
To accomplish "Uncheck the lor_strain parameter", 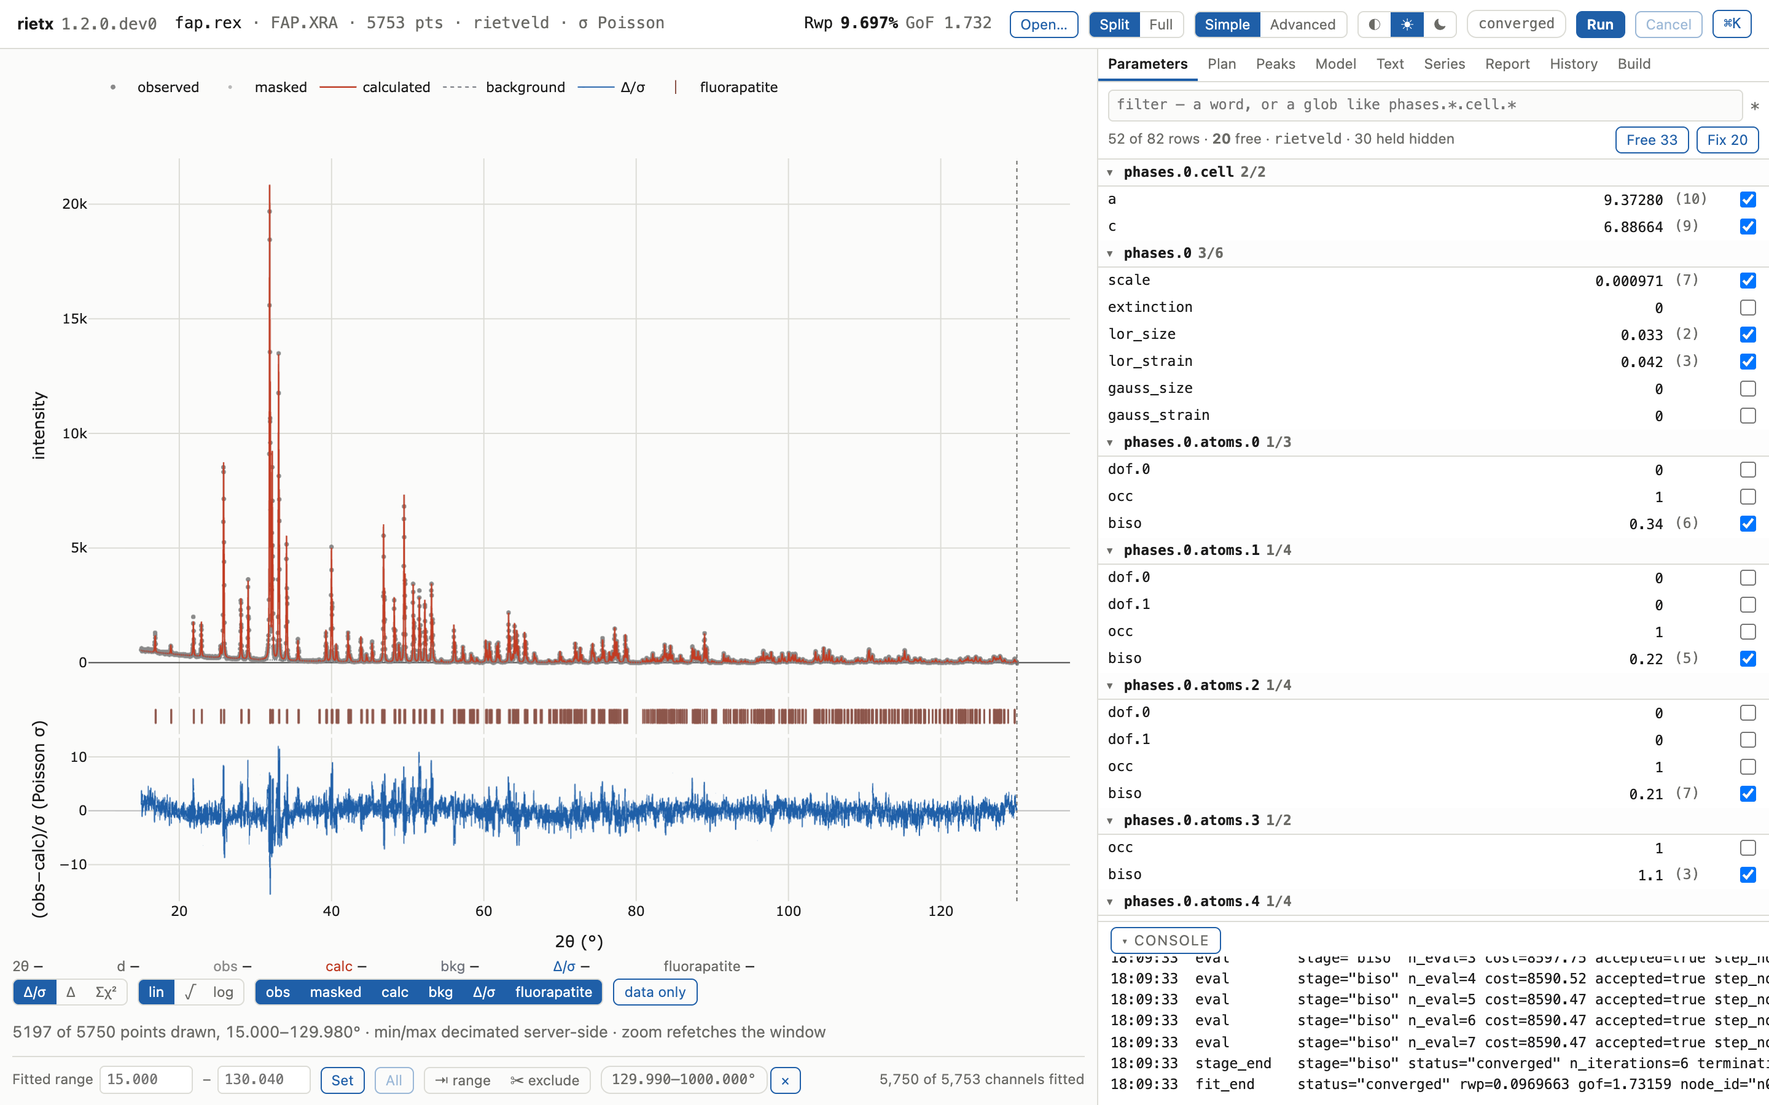I will click(1748, 362).
